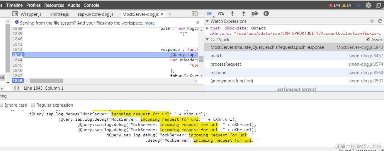Select MockServer-dbg.js file tab
The width and height of the screenshot is (384, 151).
[140, 14]
